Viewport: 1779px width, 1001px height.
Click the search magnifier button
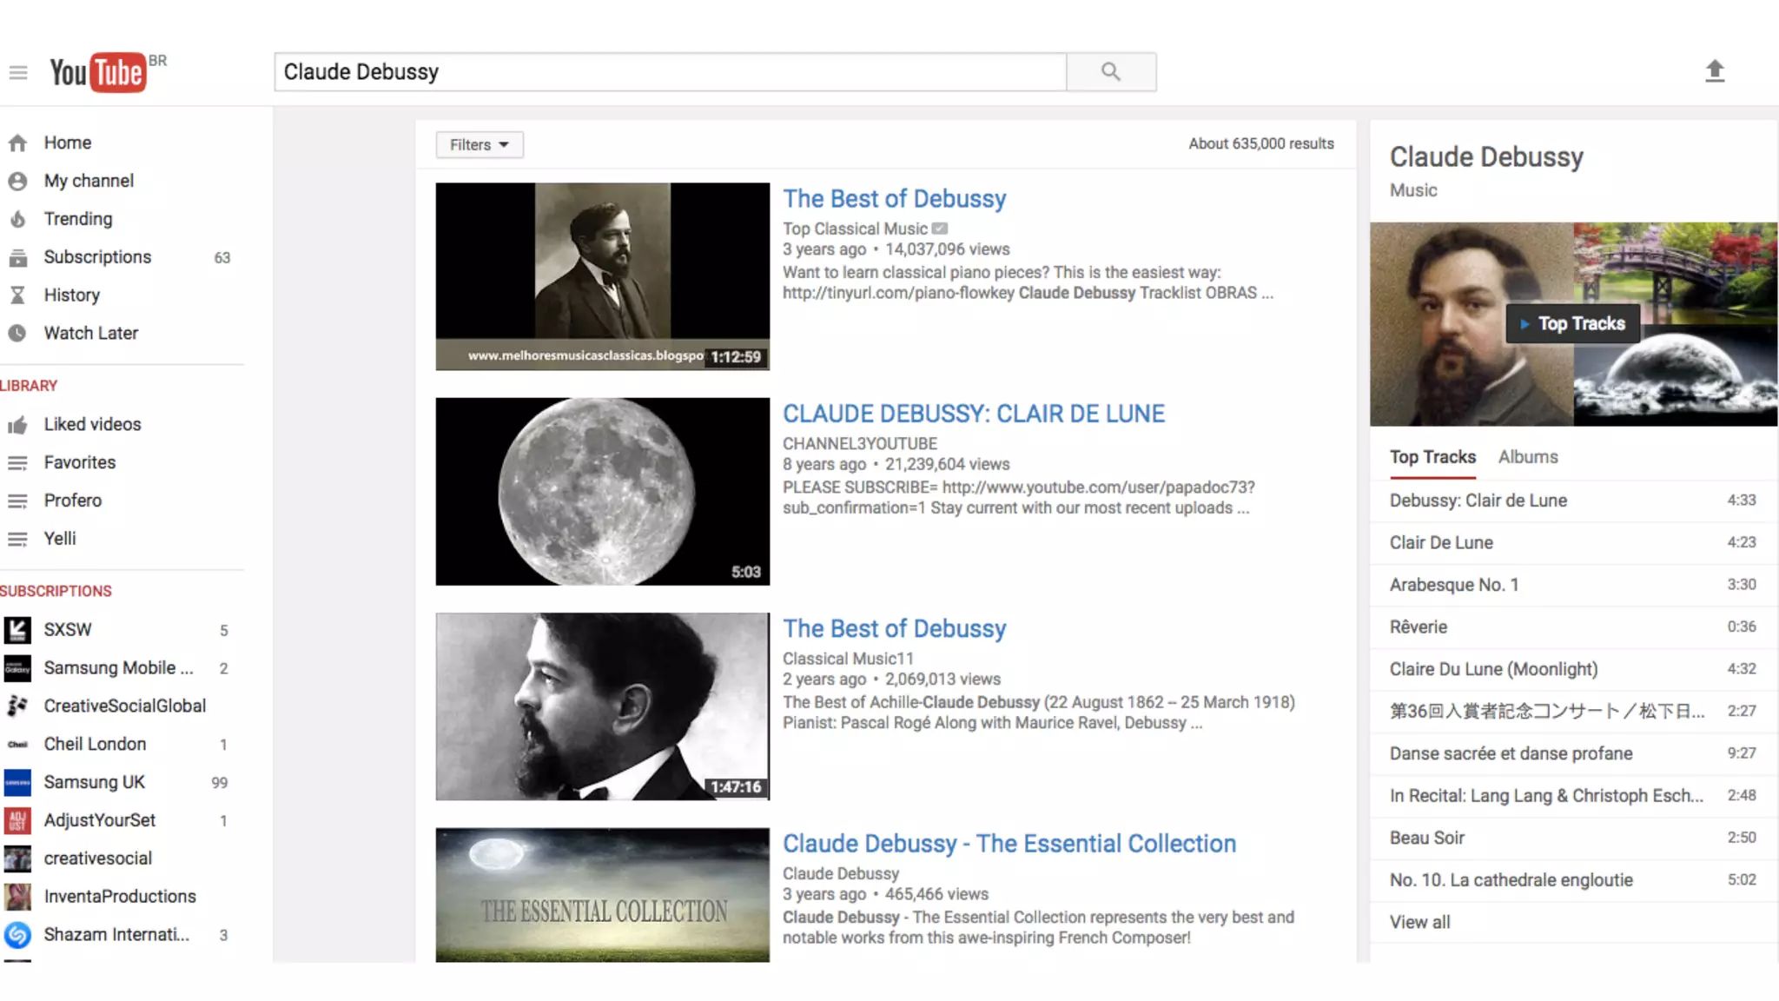click(x=1110, y=72)
